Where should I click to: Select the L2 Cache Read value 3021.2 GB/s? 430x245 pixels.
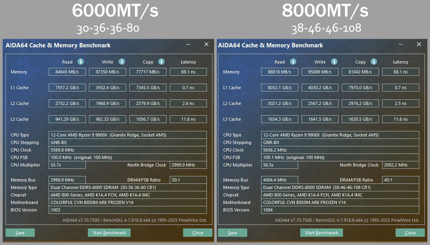click(280, 103)
